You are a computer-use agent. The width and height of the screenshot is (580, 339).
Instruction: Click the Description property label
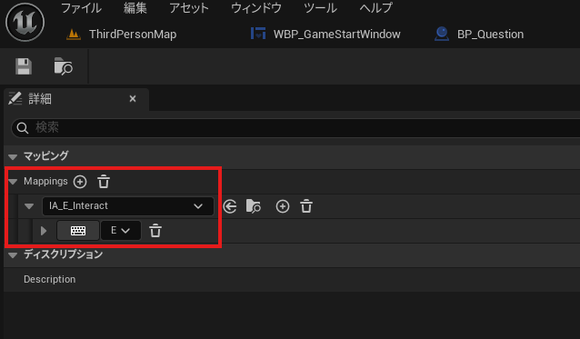point(50,280)
